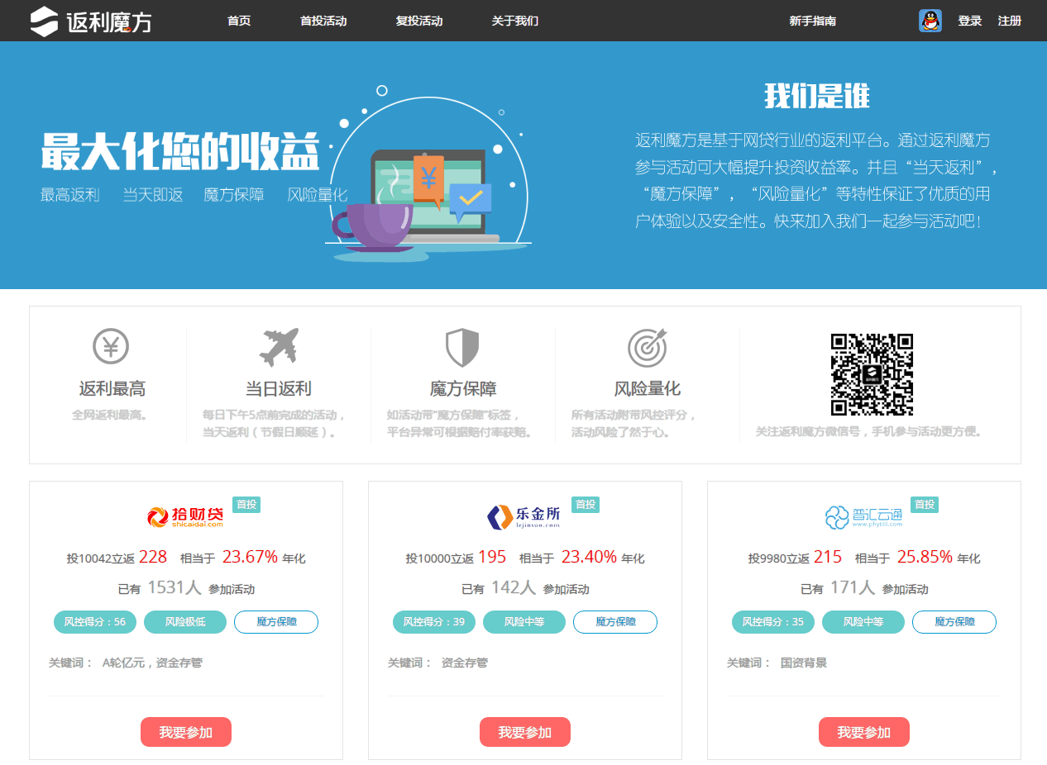The image size is (1047, 765).
Task: Click the 注册 link
Action: [x=1010, y=21]
